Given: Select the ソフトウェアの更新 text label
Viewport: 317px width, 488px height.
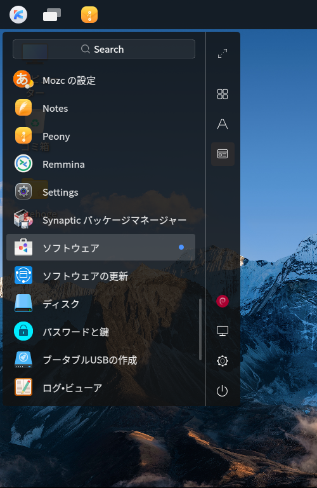Looking at the screenshot, I should (85, 276).
